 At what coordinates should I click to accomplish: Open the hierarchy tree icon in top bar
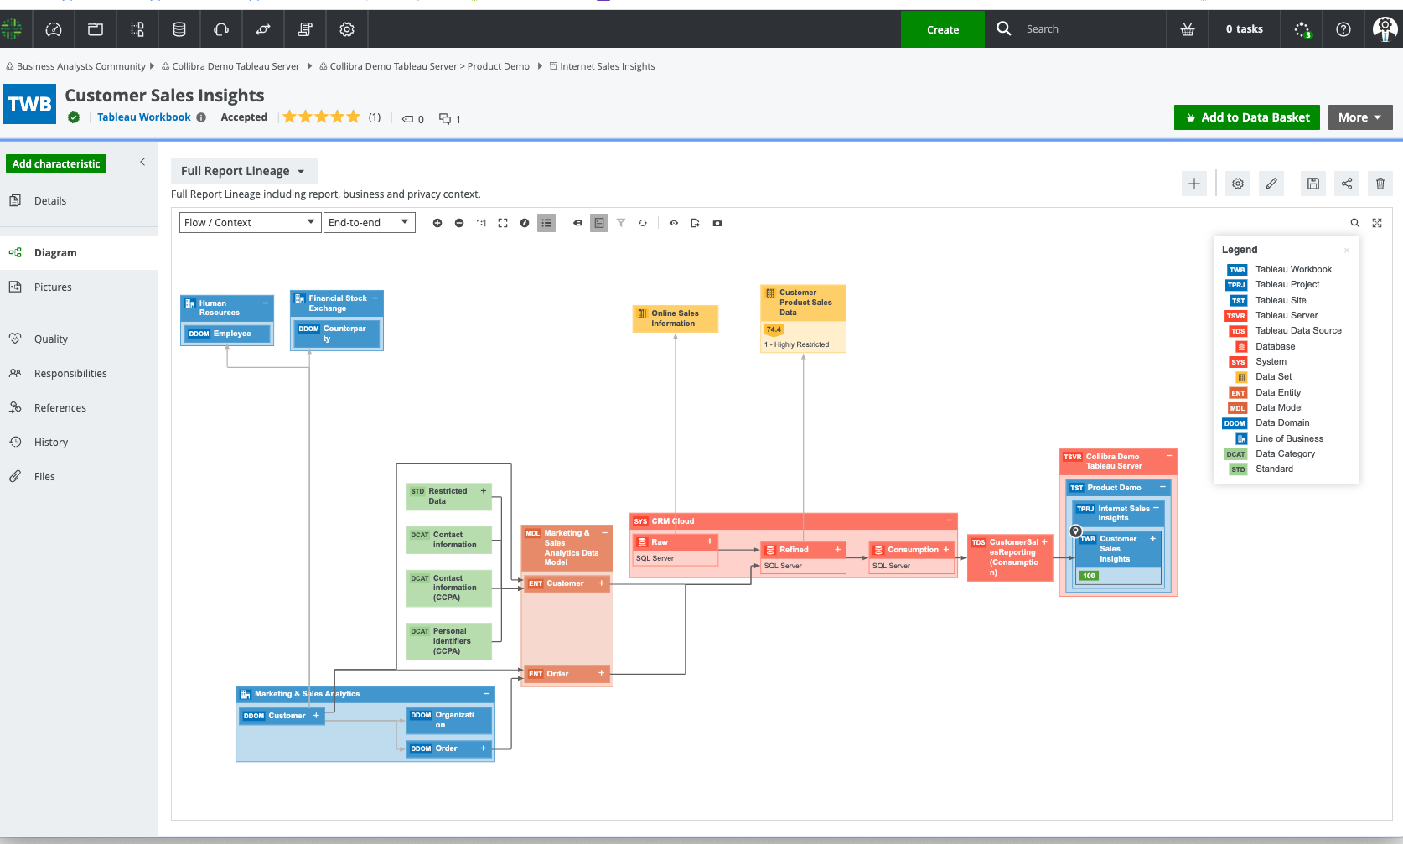point(137,29)
